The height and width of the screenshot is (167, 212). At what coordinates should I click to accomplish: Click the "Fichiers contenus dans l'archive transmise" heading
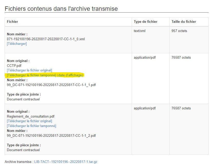61,9
